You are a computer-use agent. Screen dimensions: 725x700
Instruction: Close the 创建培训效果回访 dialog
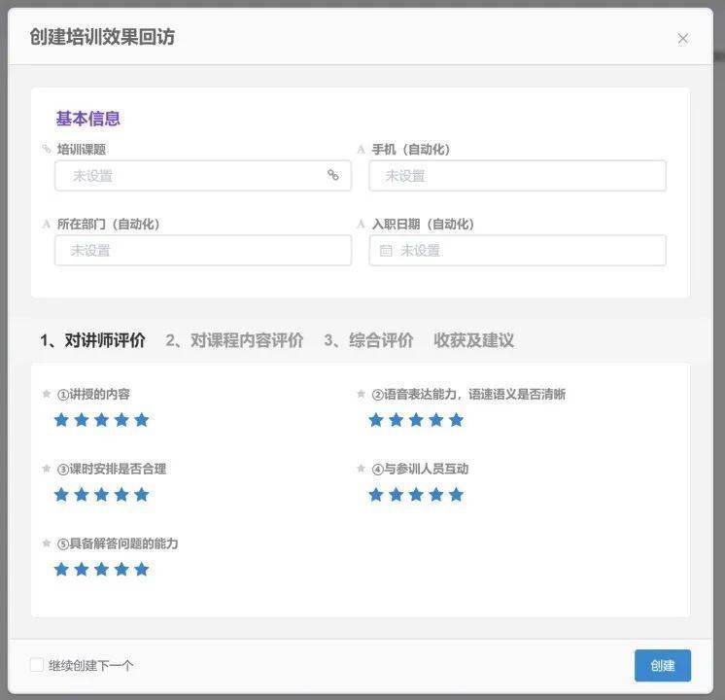(x=682, y=39)
